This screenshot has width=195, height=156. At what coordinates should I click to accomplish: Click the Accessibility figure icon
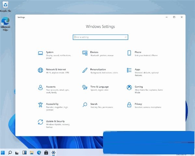coord(40,105)
